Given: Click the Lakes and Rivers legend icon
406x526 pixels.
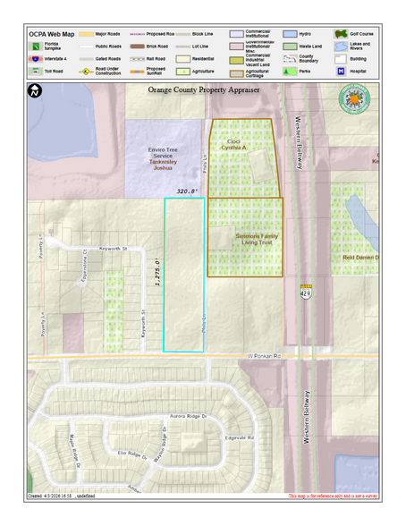Looking at the screenshot, I should pos(341,47).
